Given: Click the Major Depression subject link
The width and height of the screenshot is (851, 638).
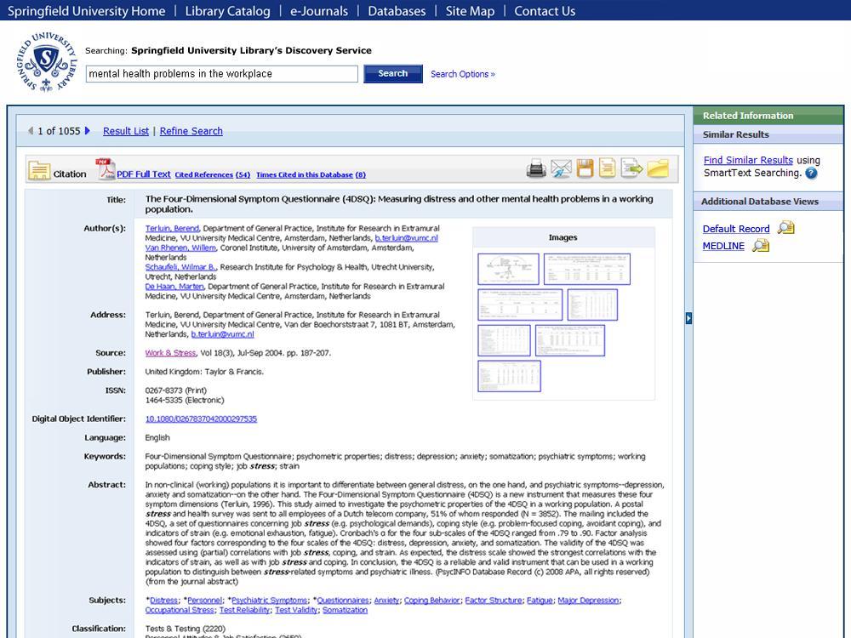Looking at the screenshot, I should click(588, 600).
